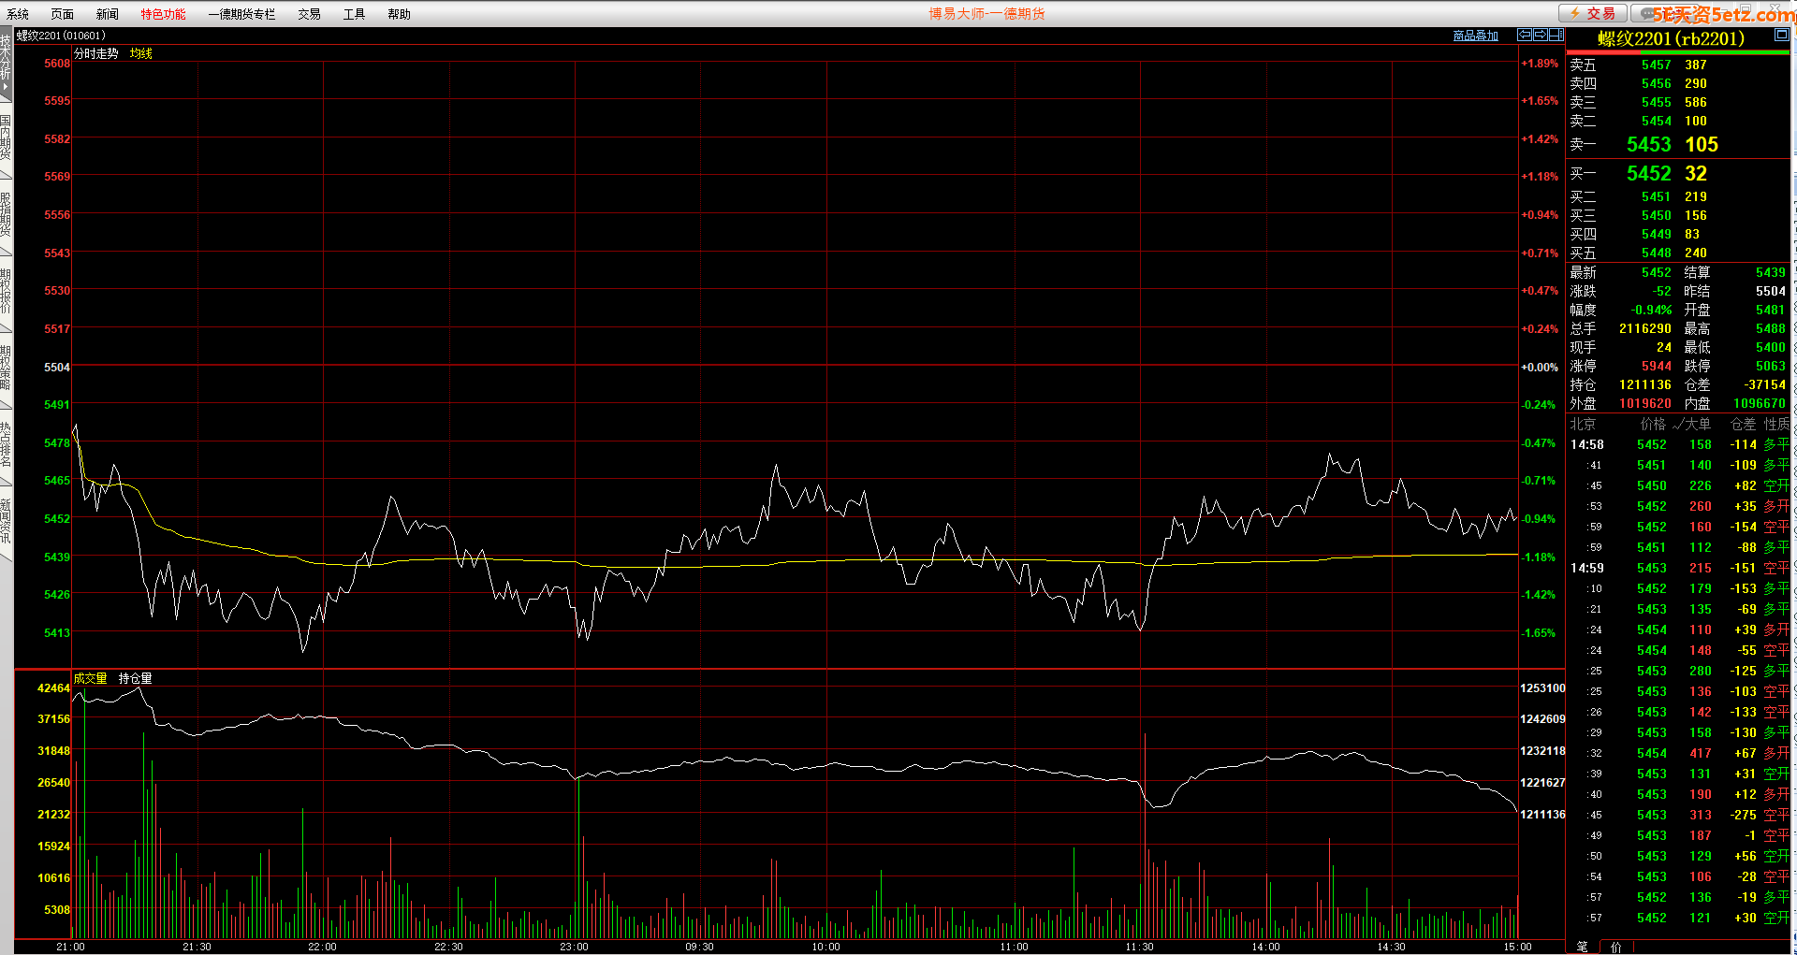Toggle the 成交量 volume indicator label
The width and height of the screenshot is (1797, 955).
click(x=90, y=678)
